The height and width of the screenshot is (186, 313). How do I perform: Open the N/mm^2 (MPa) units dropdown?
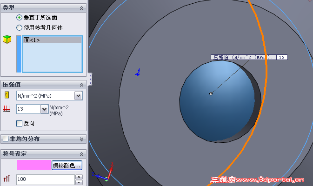pos(79,96)
